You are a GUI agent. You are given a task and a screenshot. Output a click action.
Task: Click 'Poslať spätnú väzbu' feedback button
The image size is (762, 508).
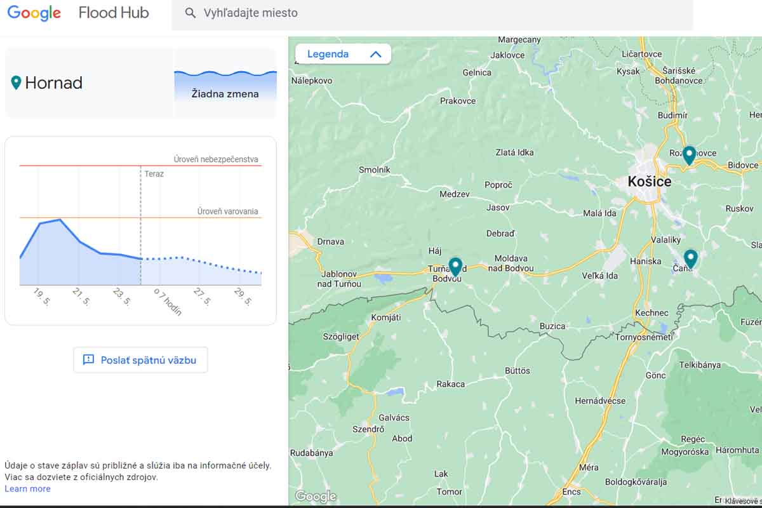(140, 360)
